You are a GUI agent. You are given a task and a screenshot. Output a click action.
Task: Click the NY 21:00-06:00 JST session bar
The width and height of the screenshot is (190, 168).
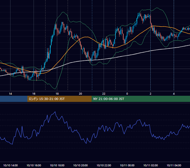[141, 99]
